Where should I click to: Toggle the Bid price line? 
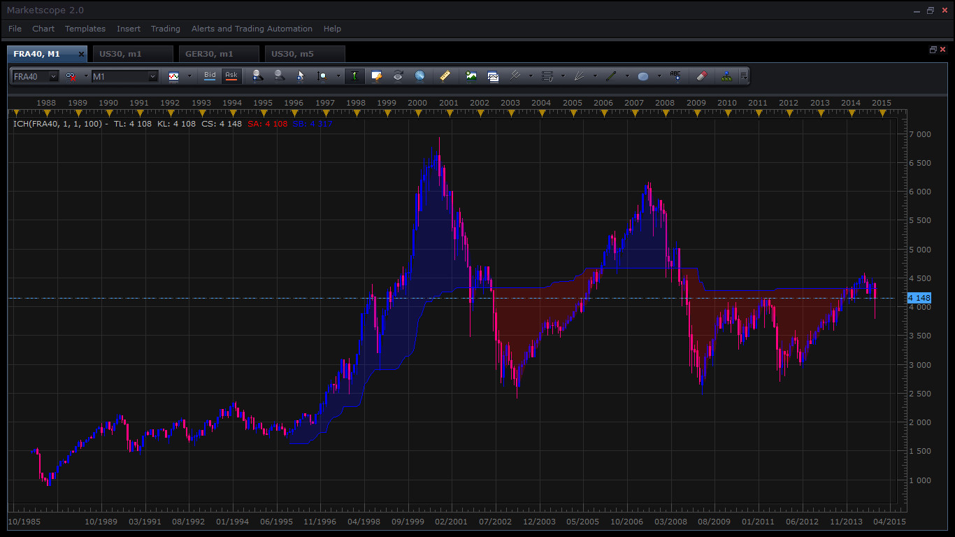coord(210,76)
